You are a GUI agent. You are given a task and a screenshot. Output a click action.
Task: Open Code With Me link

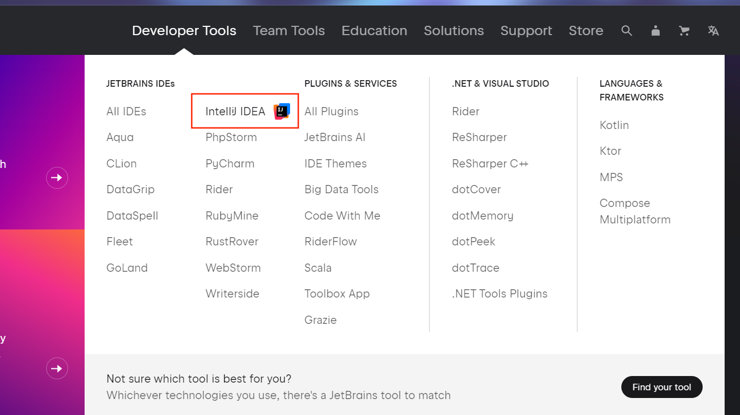tap(342, 216)
